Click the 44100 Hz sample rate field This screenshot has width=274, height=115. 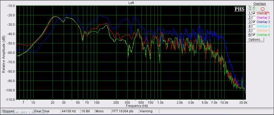point(70,111)
